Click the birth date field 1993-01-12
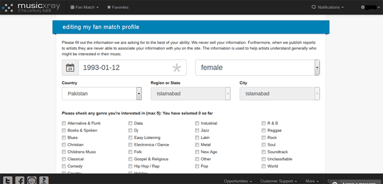383x184 pixels. pos(132,67)
